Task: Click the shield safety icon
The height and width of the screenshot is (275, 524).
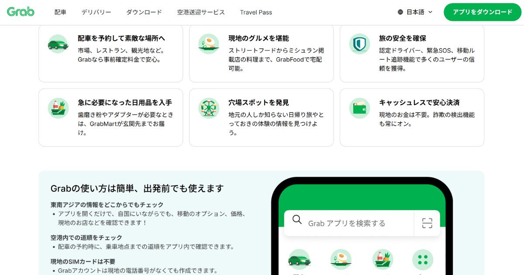Action: 359,44
